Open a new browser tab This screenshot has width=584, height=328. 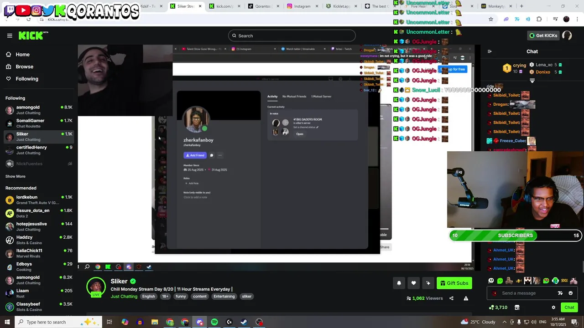pyautogui.click(x=522, y=6)
